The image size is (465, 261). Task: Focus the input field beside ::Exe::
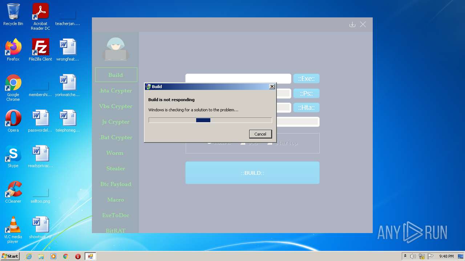click(x=238, y=78)
